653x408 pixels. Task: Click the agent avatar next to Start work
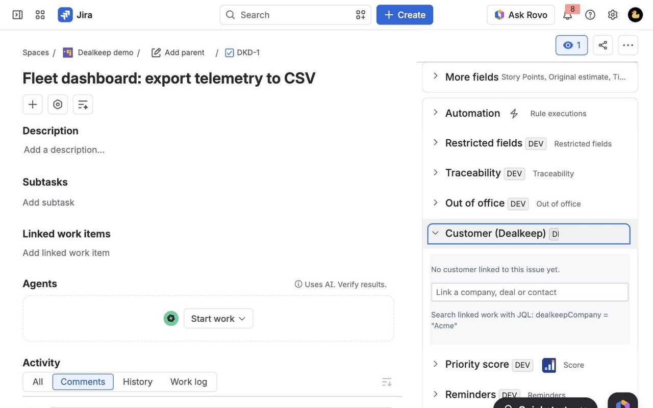171,318
